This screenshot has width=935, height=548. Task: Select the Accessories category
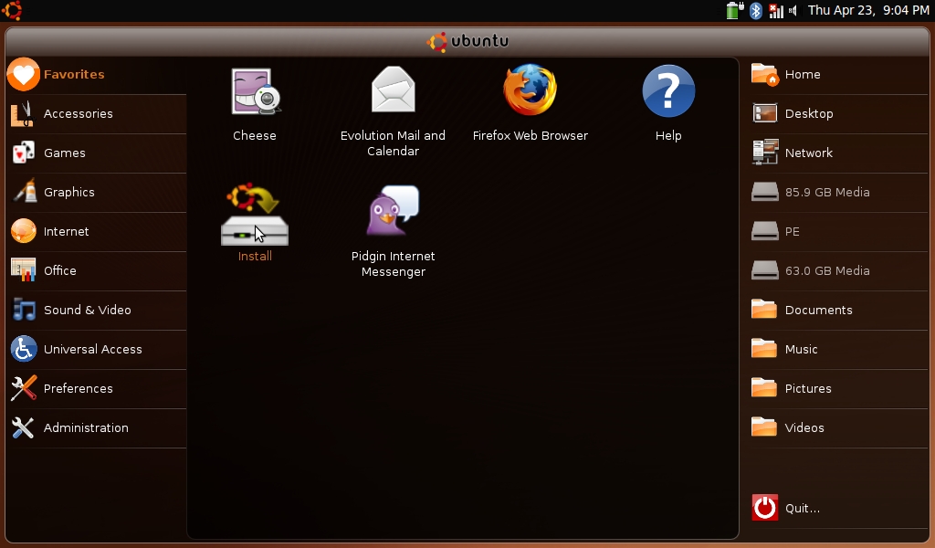pyautogui.click(x=79, y=114)
